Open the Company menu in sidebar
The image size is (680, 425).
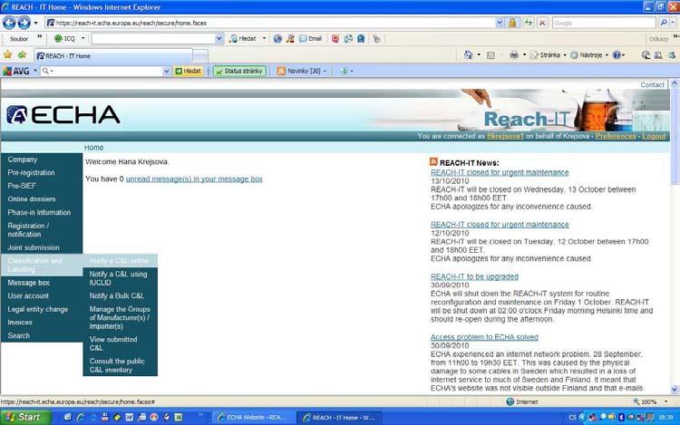(42, 159)
